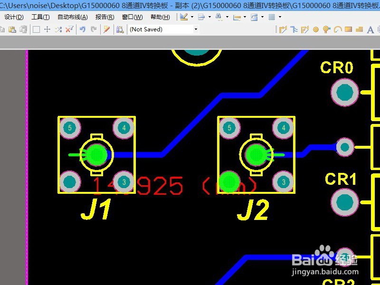This screenshot has width=380, height=285.
Task: Click the Clear Filter red X icon
Action: coord(69,29)
